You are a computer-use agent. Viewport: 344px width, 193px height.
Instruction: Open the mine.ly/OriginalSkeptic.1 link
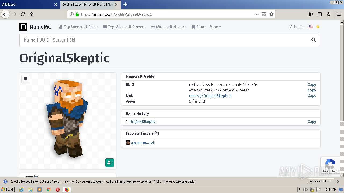210,96
